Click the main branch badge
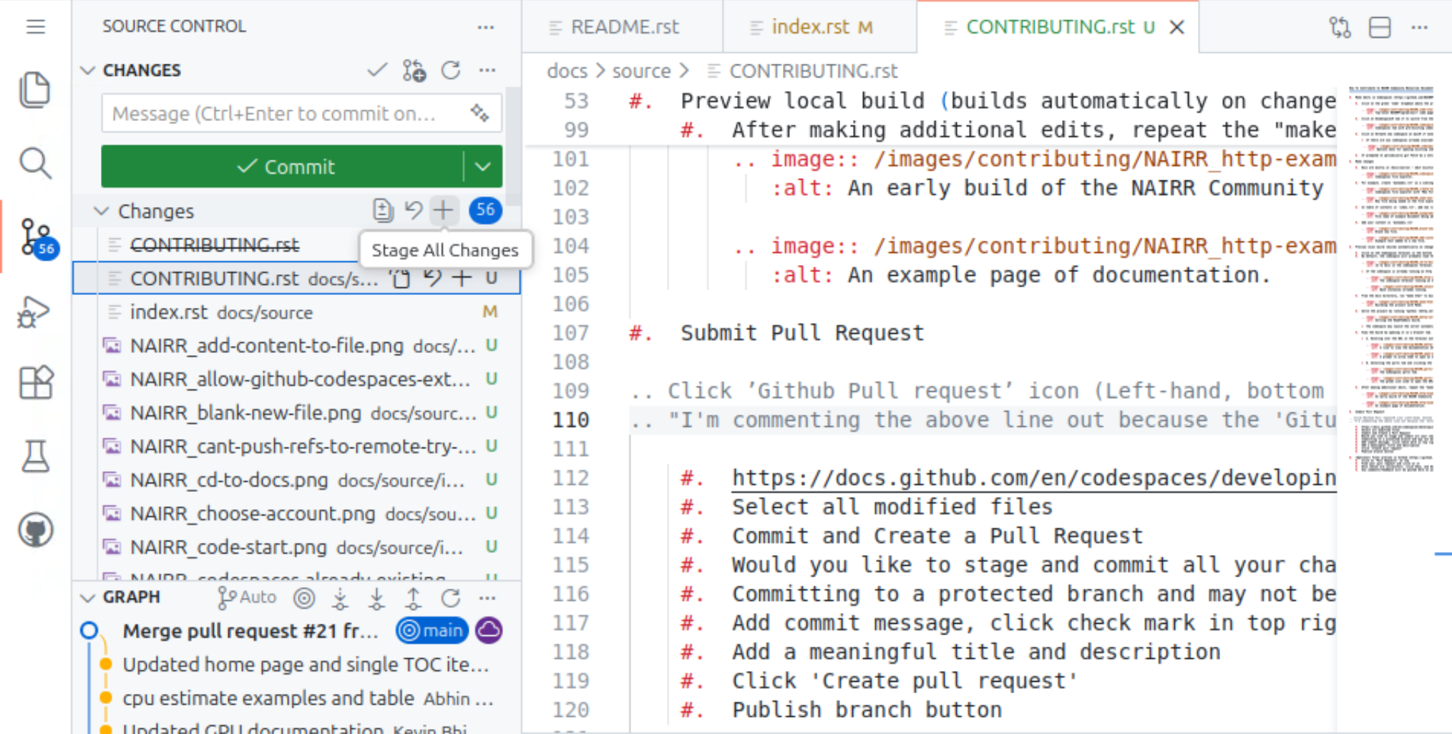The width and height of the screenshot is (1452, 734). click(432, 630)
